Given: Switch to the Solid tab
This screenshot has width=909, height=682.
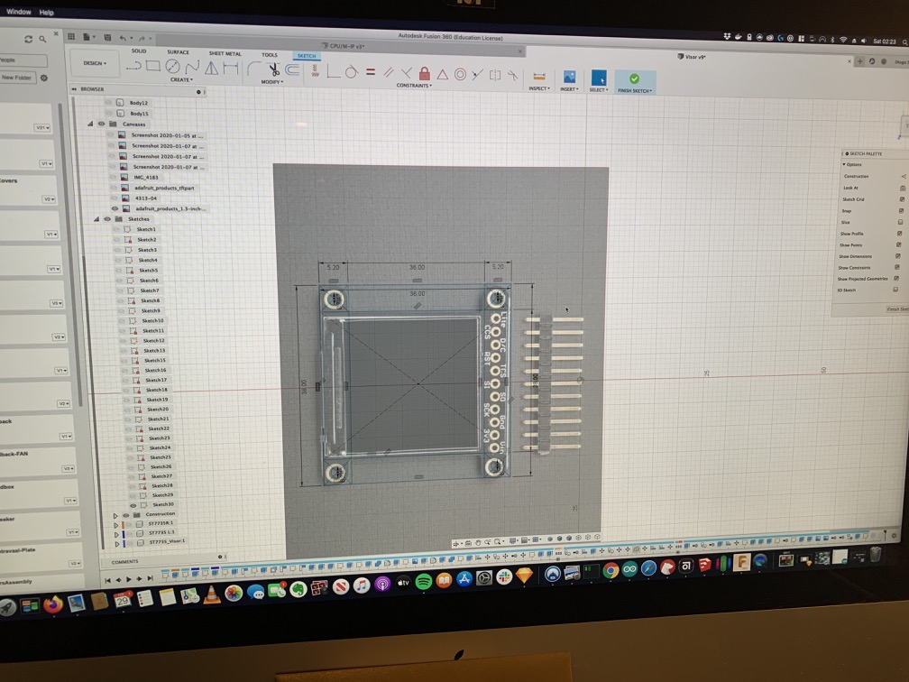Looking at the screenshot, I should point(139,51).
